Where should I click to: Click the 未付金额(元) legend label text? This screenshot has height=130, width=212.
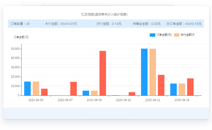pyautogui.click(x=187, y=35)
